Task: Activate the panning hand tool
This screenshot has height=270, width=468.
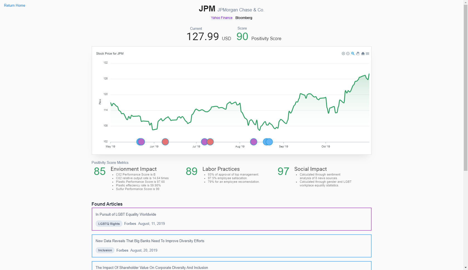Action: pyautogui.click(x=358, y=53)
